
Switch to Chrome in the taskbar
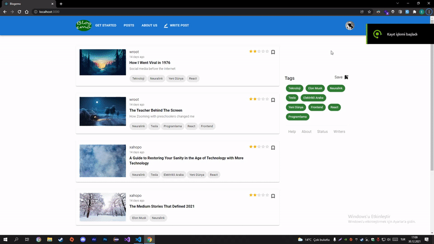149,239
